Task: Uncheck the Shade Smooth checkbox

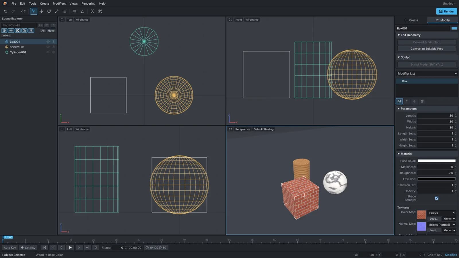Action: [x=437, y=198]
